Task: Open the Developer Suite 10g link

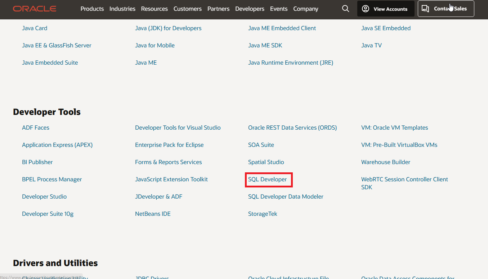Action: (x=48, y=214)
